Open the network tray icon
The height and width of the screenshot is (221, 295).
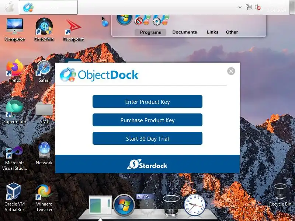point(249,7)
